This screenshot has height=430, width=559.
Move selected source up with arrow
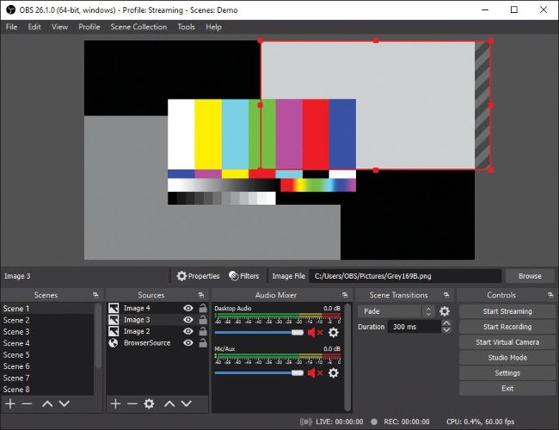[169, 403]
